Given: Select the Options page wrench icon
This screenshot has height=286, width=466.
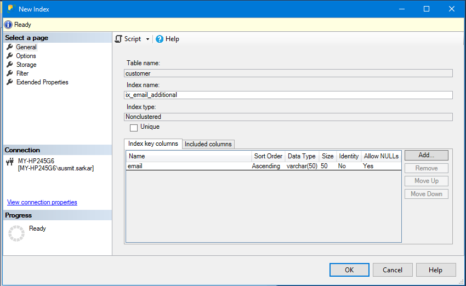Looking at the screenshot, I should coord(10,56).
